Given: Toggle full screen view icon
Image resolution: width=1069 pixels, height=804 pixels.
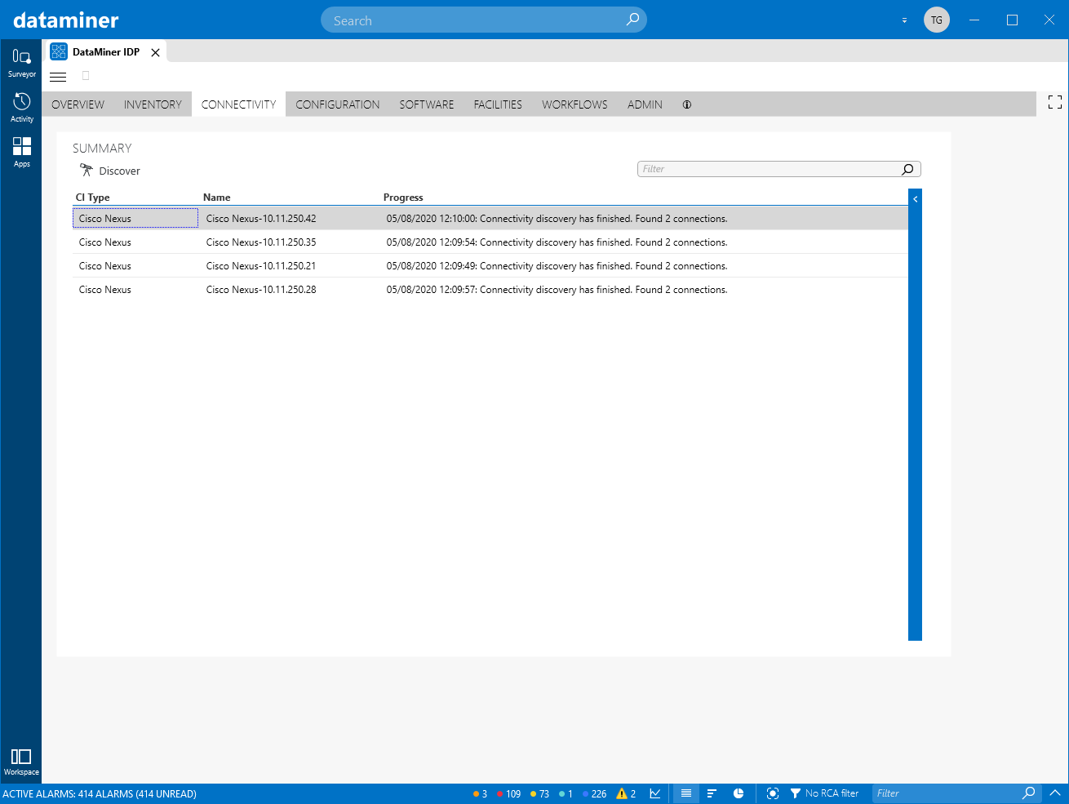Looking at the screenshot, I should [x=1055, y=102].
